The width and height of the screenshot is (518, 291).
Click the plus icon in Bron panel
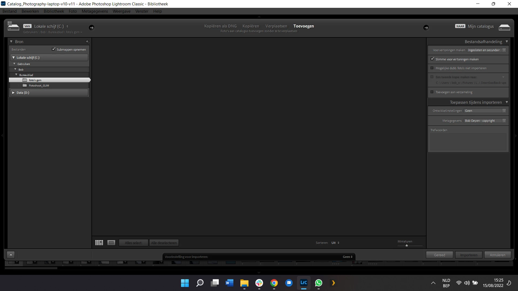tap(87, 42)
